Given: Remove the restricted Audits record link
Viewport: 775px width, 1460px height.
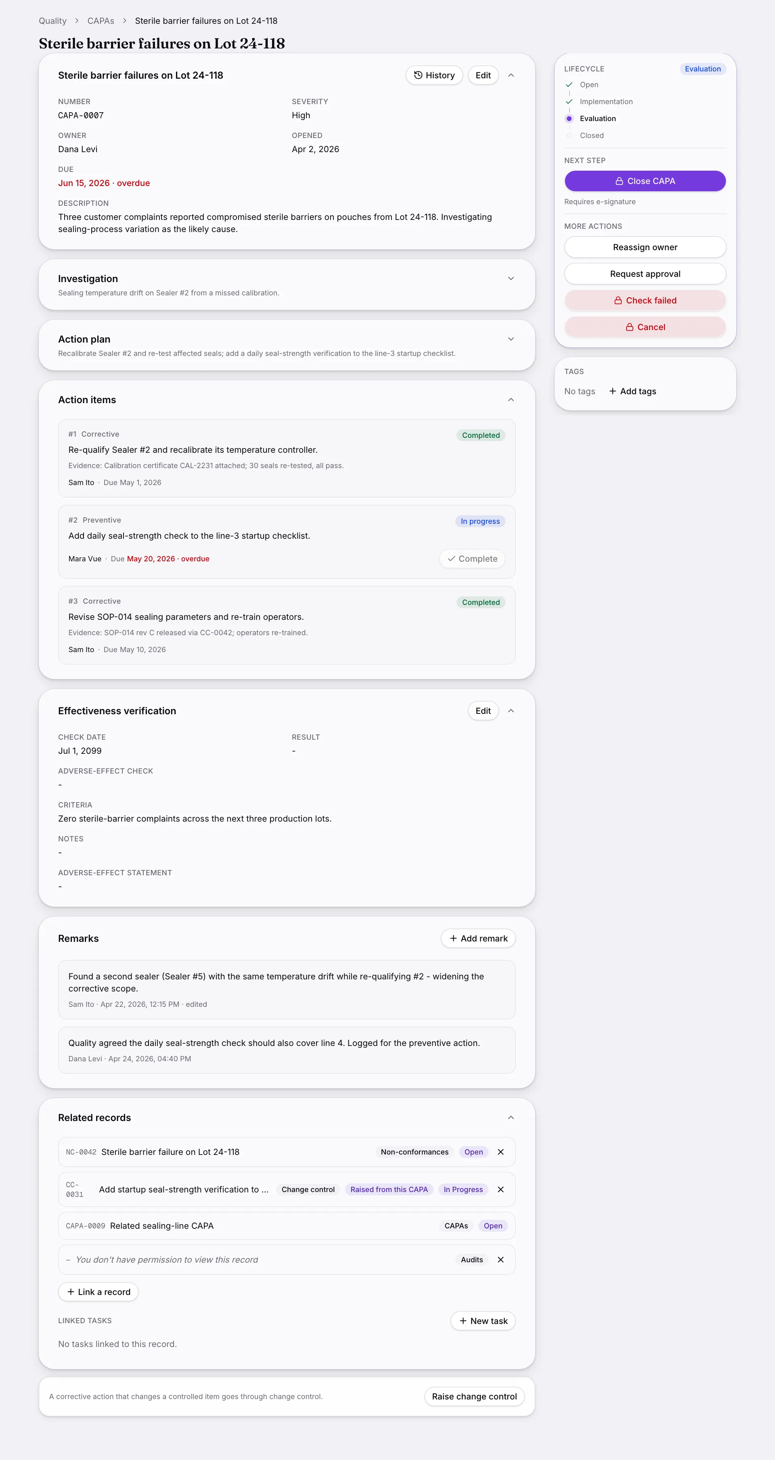Looking at the screenshot, I should 501,1259.
